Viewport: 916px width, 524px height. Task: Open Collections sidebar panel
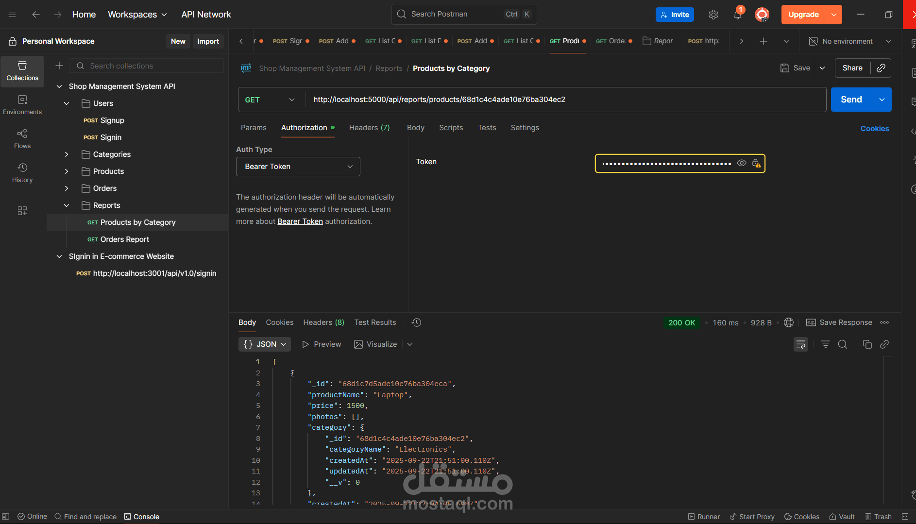(22, 71)
